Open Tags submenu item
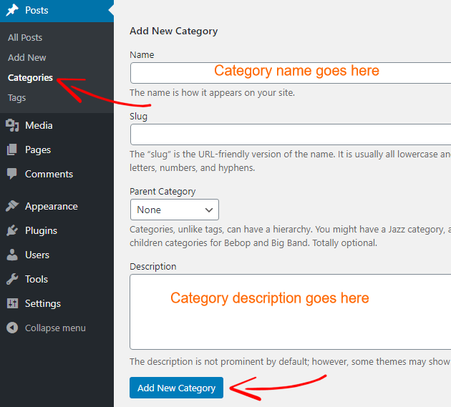Image resolution: width=451 pixels, height=407 pixels. click(x=16, y=98)
